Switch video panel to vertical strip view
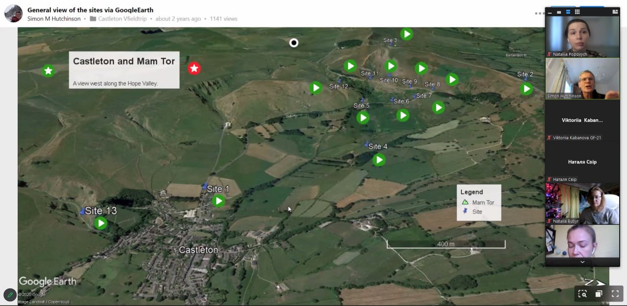Image resolution: width=627 pixels, height=306 pixels. click(568, 12)
